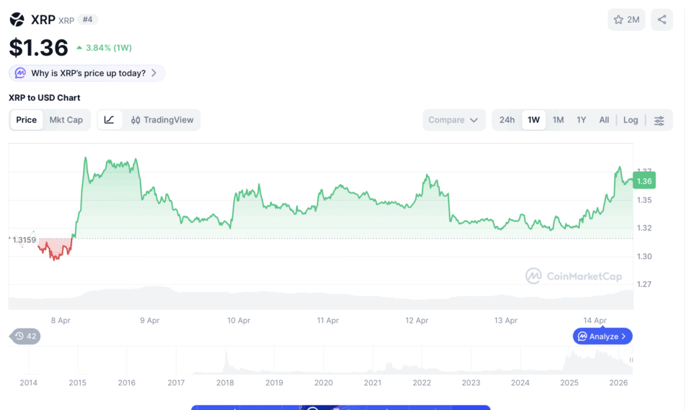
Task: Switch to the 1M timeframe tab
Action: click(558, 120)
